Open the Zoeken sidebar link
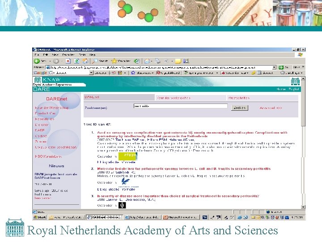The width and height of the screenshot is (322, 242). [41, 142]
